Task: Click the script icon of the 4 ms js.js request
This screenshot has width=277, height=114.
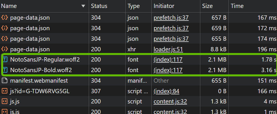Action: click(4, 101)
